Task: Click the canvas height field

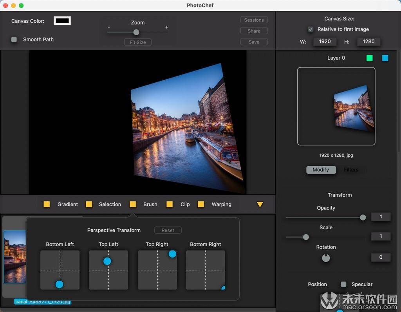Action: (368, 42)
